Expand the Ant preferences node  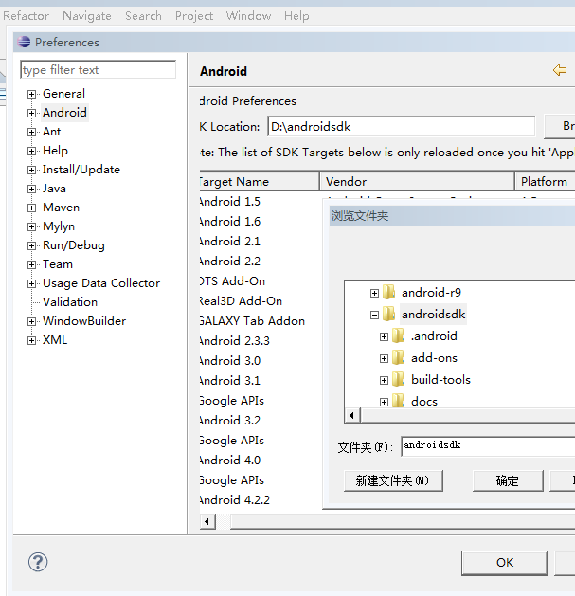[31, 132]
